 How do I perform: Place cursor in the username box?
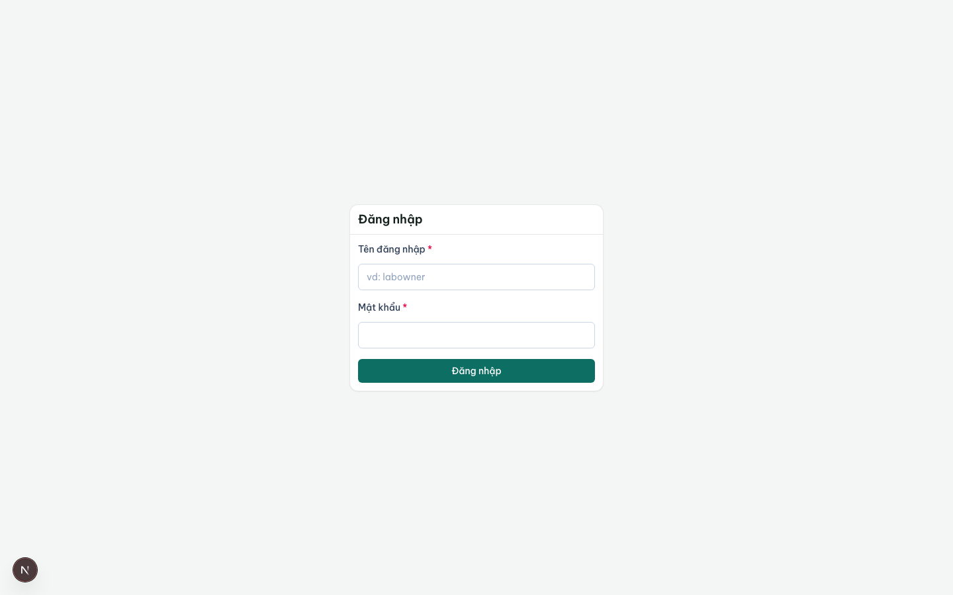tap(476, 277)
